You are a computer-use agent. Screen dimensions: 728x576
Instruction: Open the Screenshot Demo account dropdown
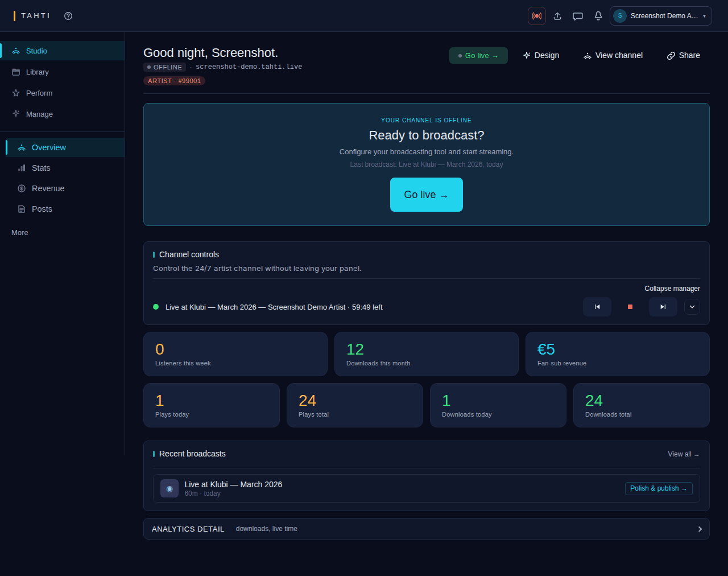tap(661, 16)
